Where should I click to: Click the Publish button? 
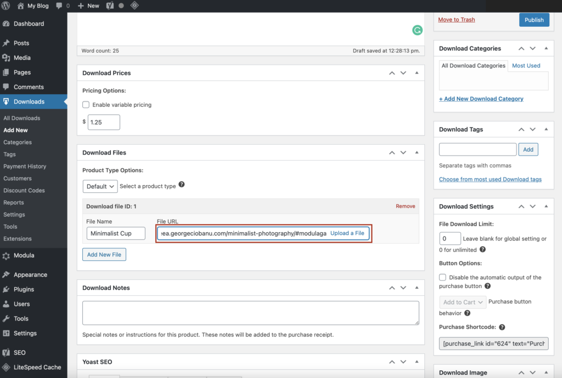point(534,20)
